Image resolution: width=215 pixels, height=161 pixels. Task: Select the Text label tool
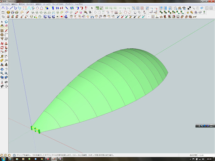click(x=6, y=60)
